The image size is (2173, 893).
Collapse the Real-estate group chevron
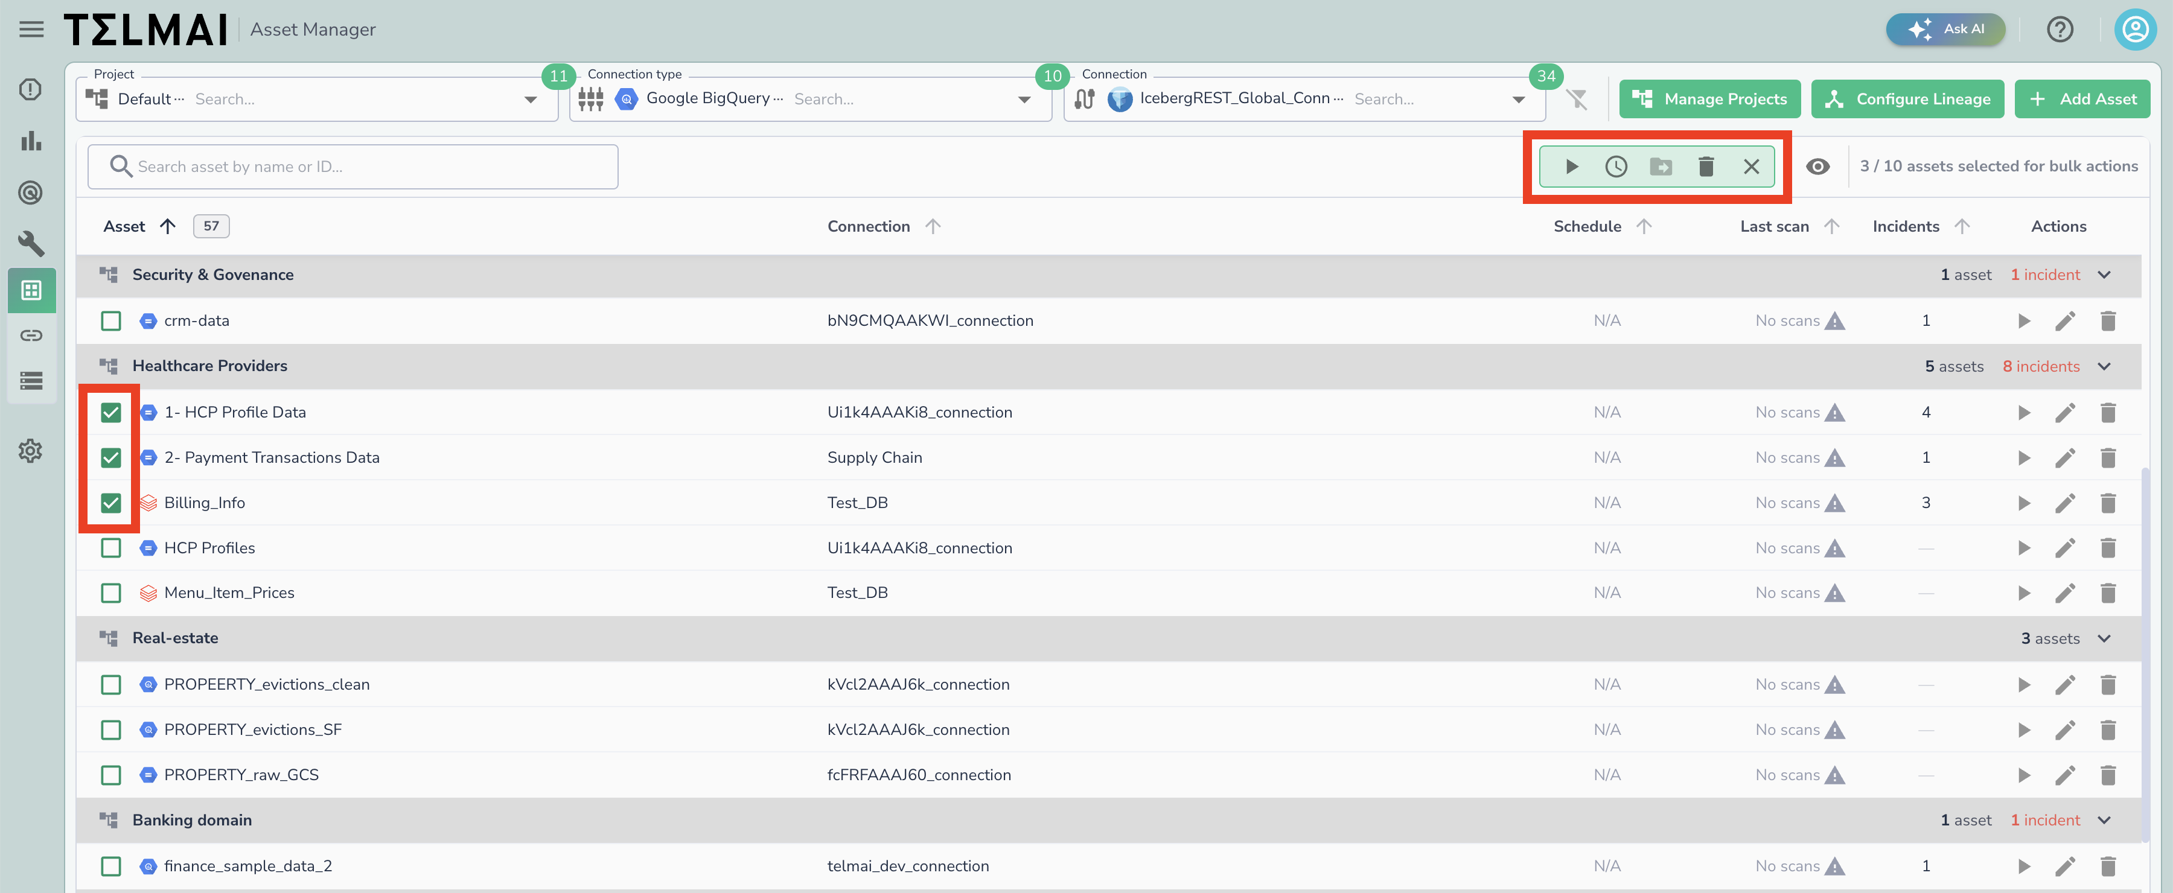[2104, 638]
